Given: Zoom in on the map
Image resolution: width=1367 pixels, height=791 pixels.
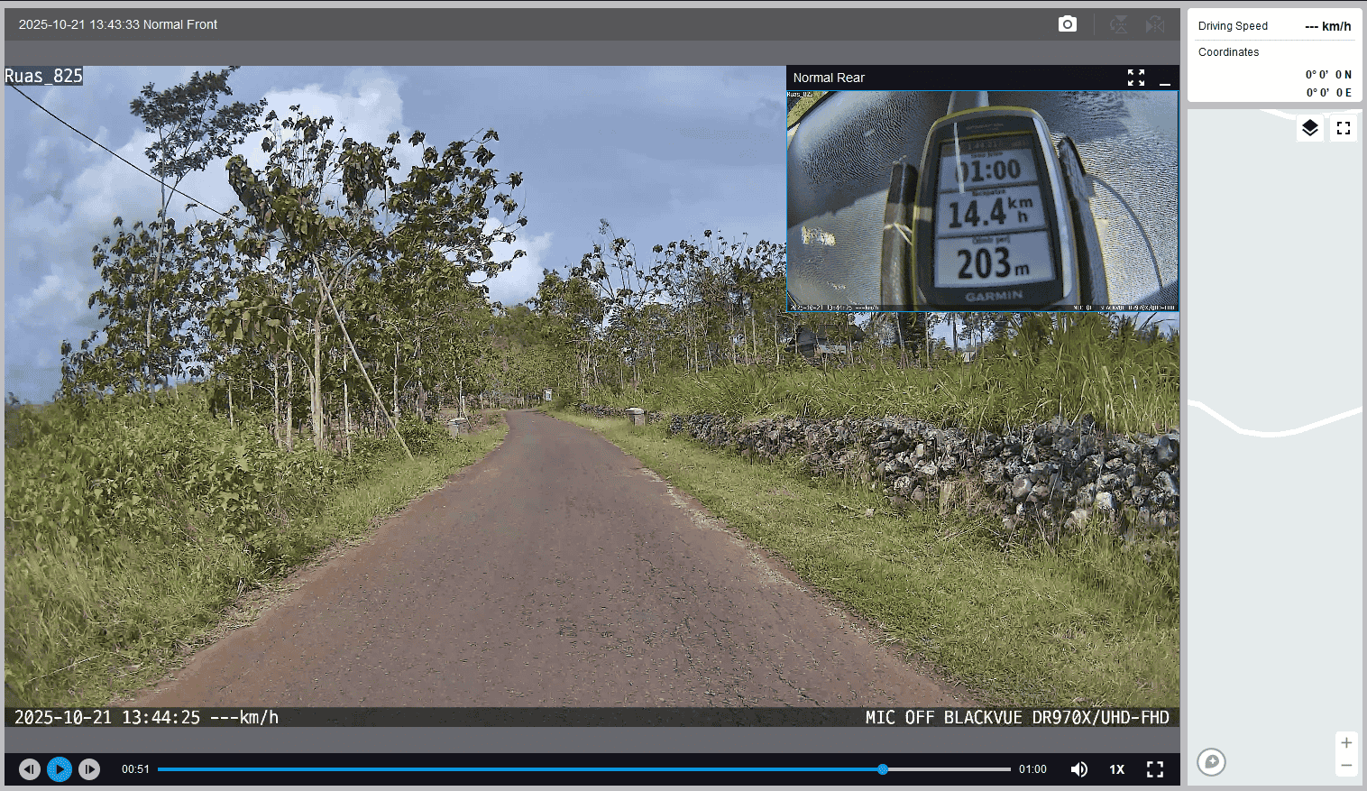Looking at the screenshot, I should pyautogui.click(x=1346, y=743).
